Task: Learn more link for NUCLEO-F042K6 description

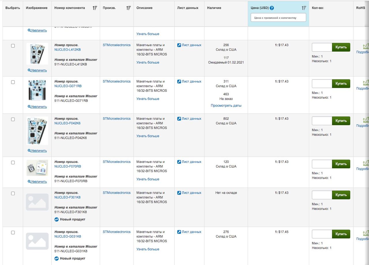Action: pos(148,136)
